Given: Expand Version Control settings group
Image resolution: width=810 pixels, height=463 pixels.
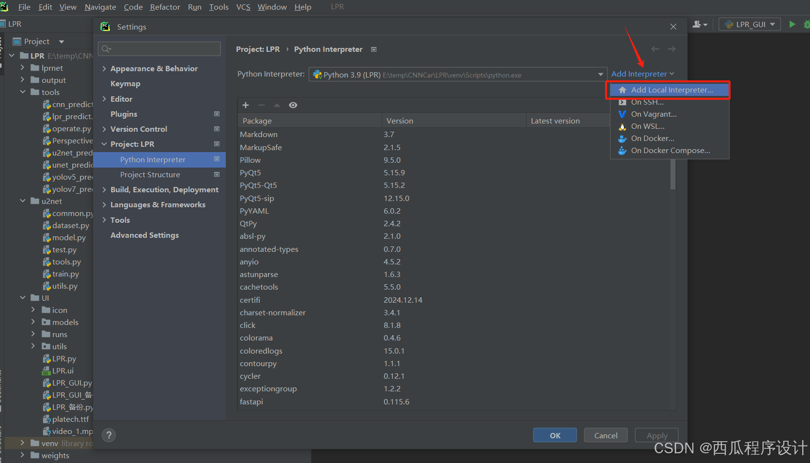Looking at the screenshot, I should [x=104, y=129].
